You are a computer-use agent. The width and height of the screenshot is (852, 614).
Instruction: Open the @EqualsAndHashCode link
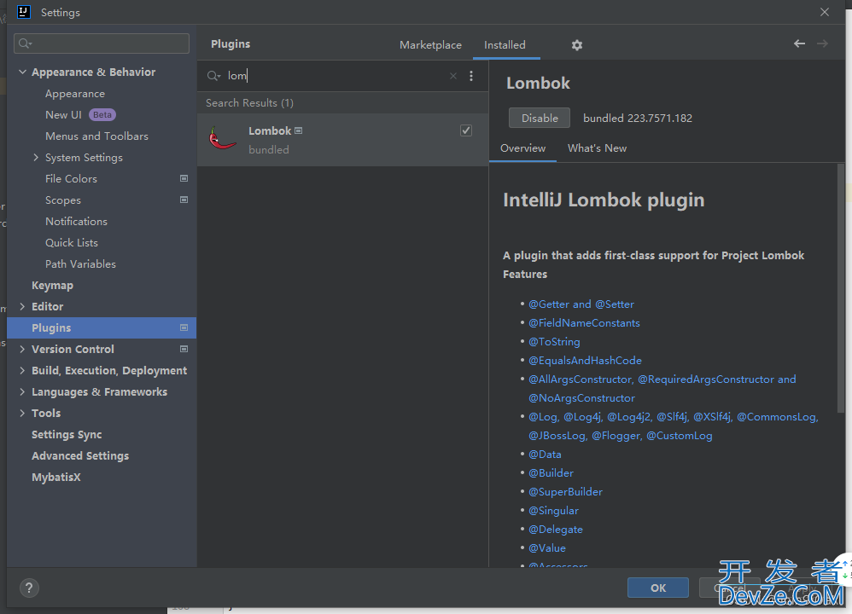(x=585, y=361)
